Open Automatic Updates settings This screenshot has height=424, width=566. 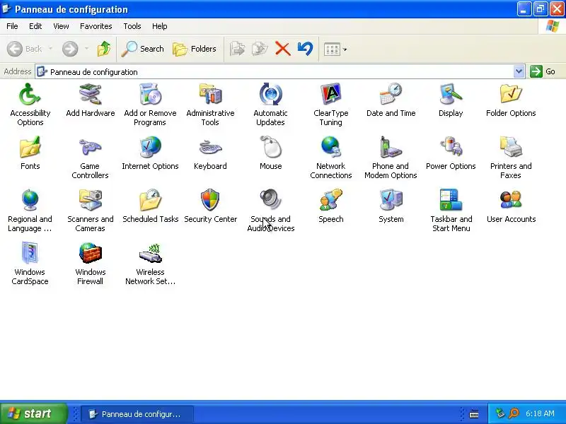click(x=270, y=105)
